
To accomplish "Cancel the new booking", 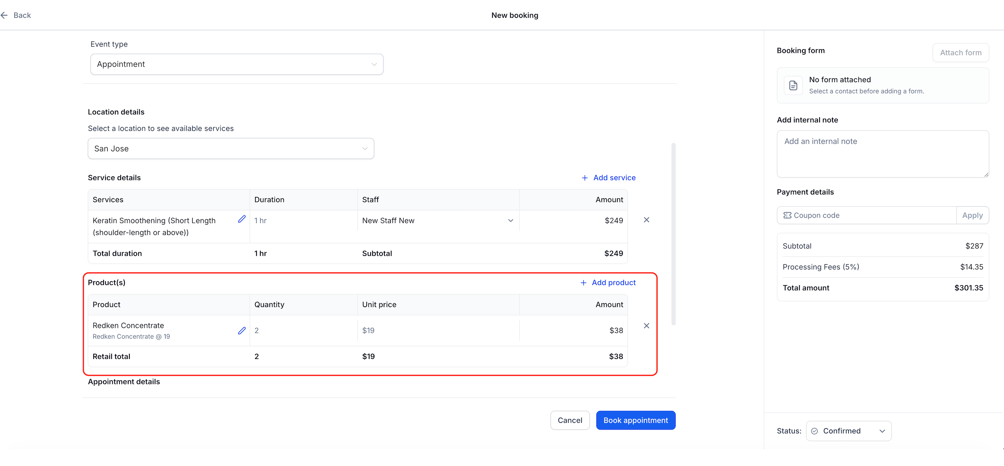I will click(569, 420).
